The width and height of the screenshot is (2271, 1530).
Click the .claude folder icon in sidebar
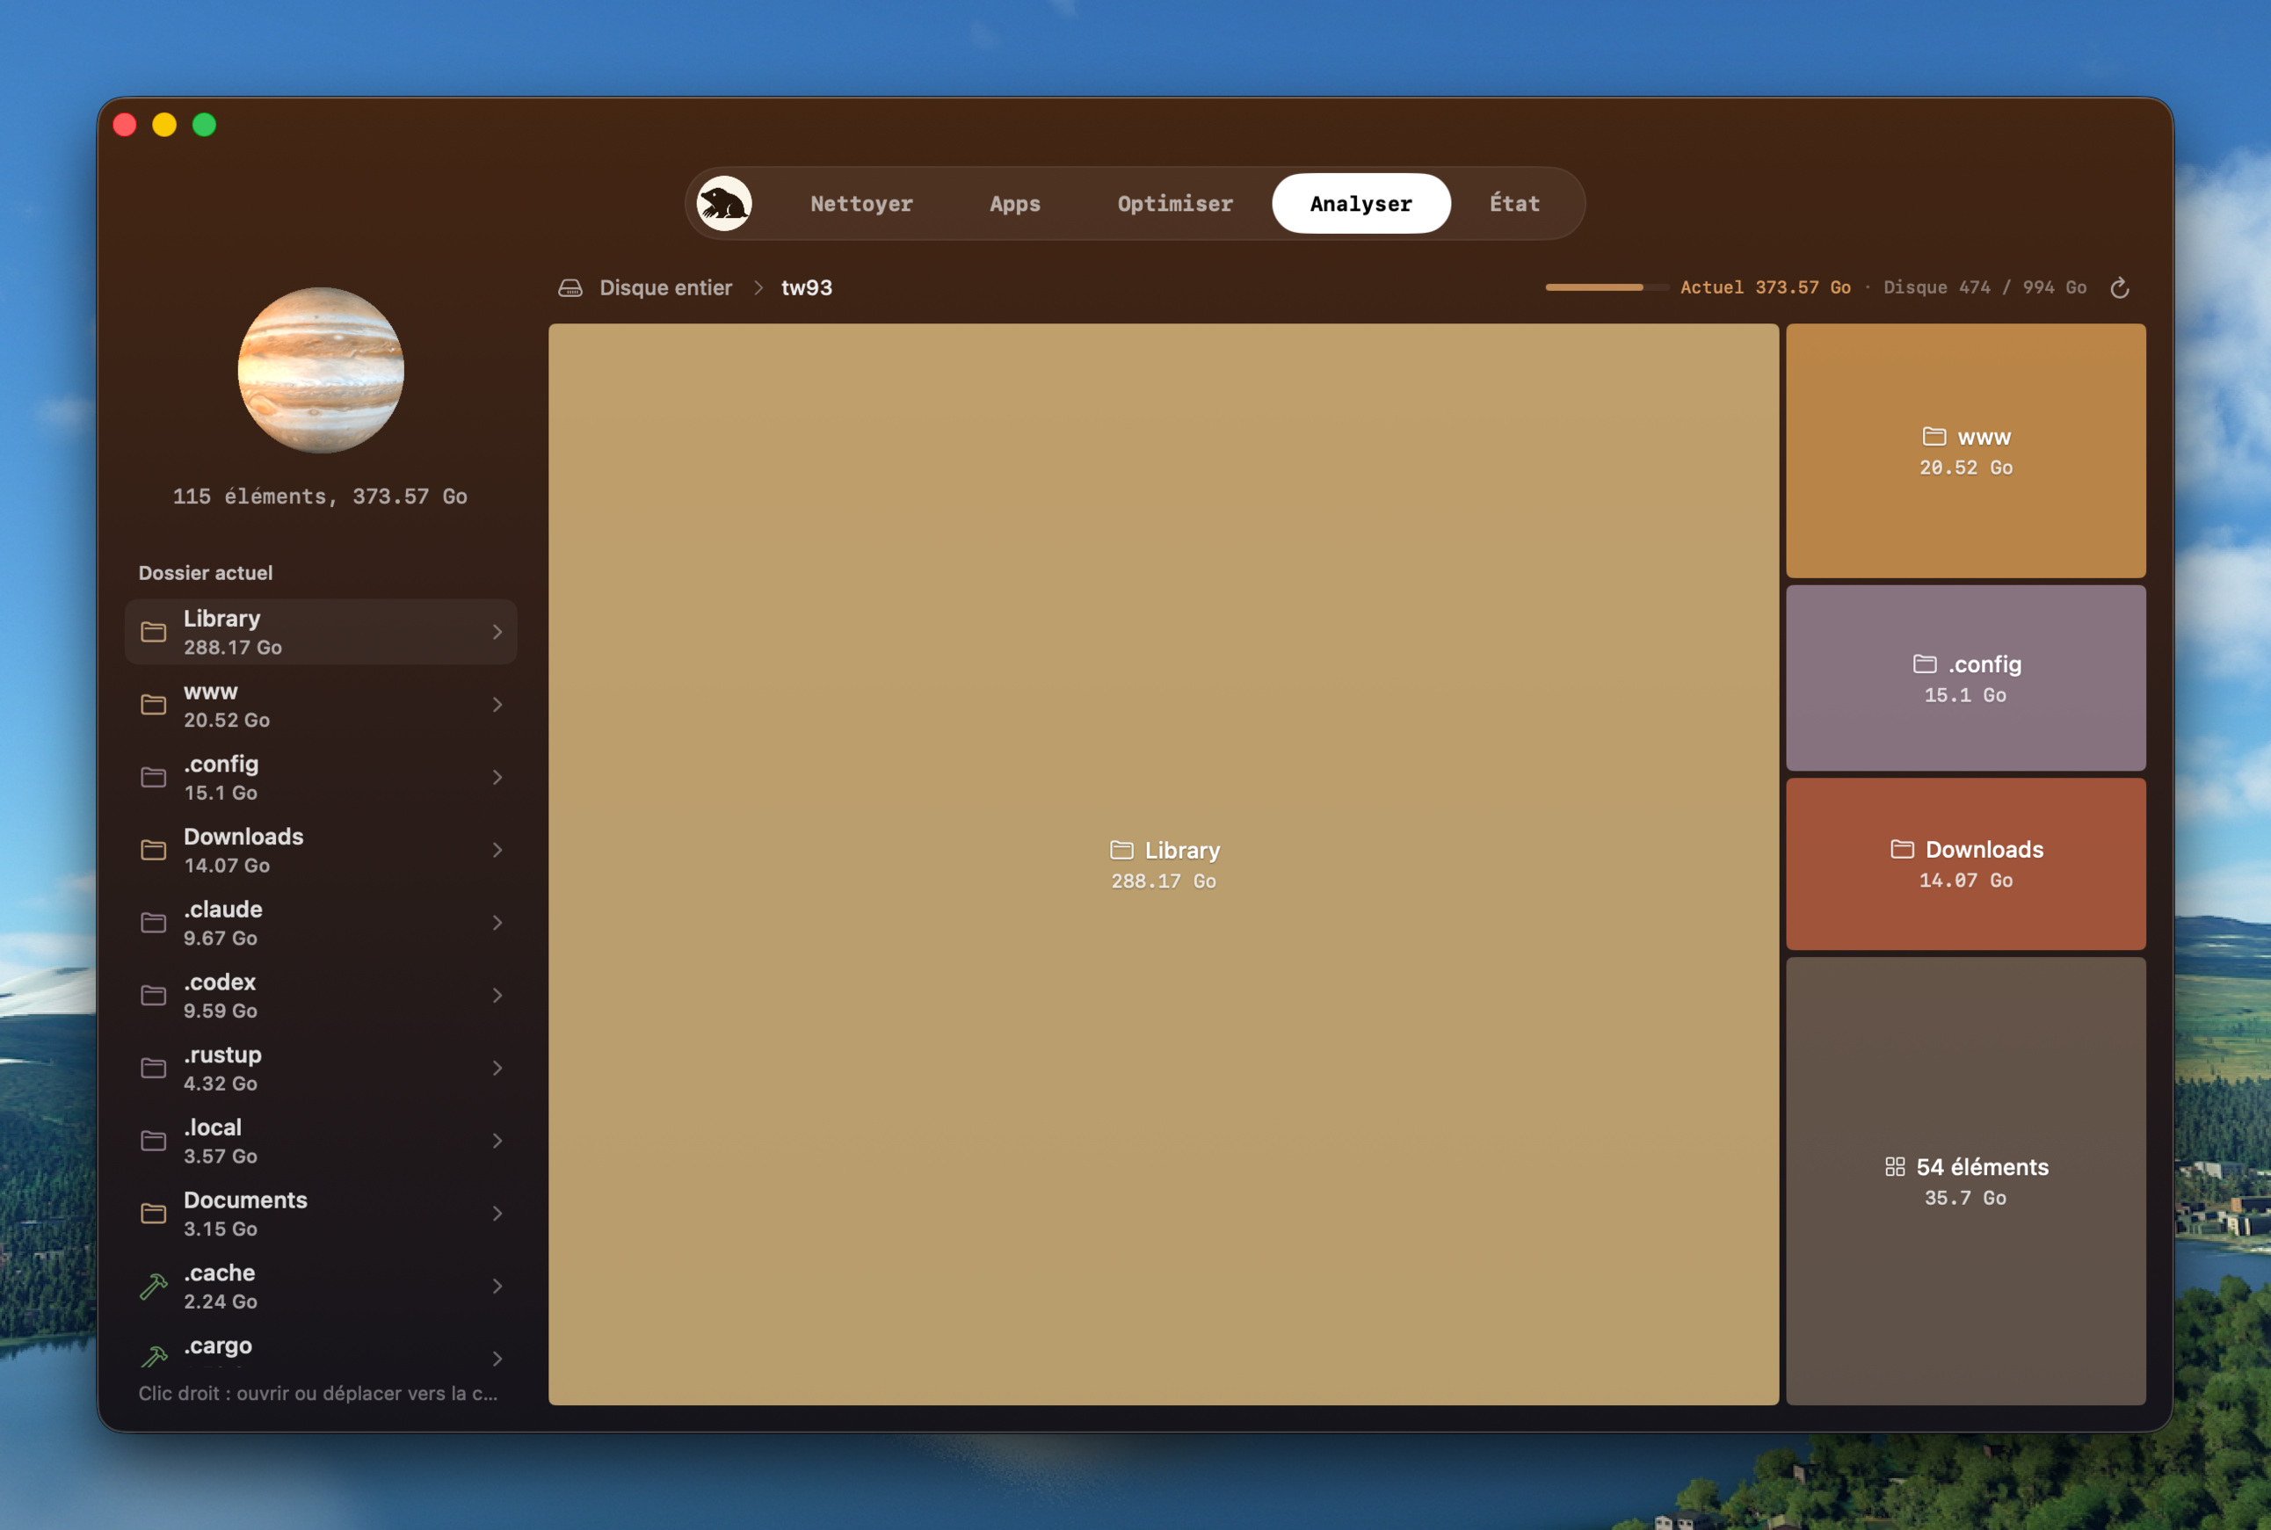[x=153, y=923]
